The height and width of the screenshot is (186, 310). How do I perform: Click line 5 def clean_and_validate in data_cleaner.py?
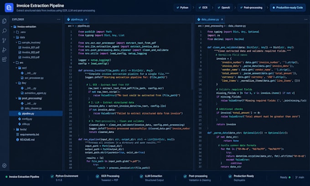250,47
